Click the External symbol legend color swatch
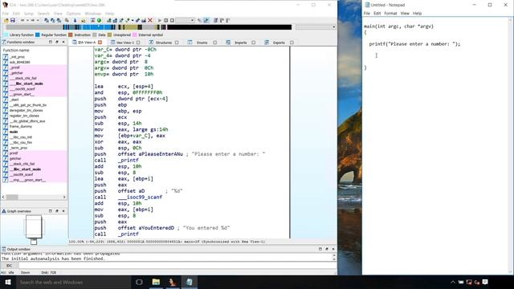Screen dimensions: 514x289 (x=135, y=35)
